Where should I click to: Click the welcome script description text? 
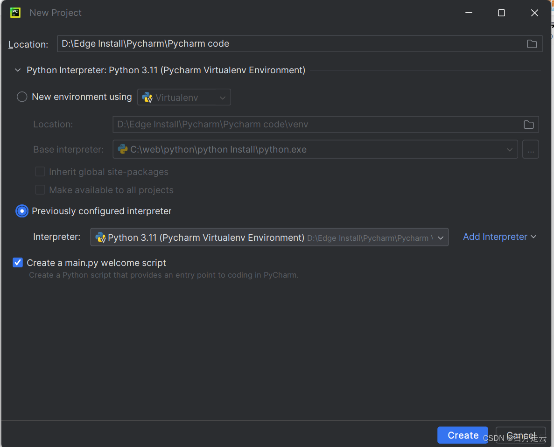pos(163,275)
